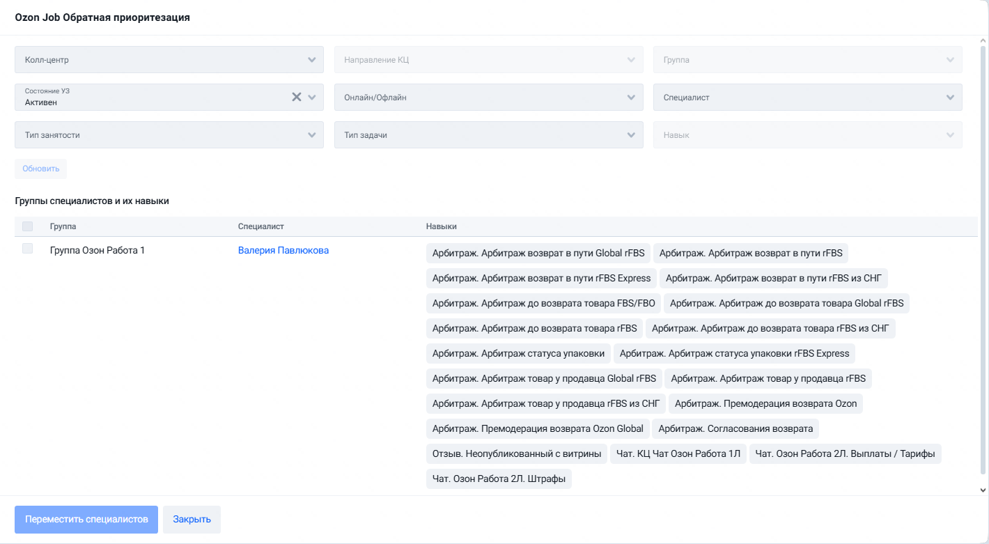Click the Навыки column header
This screenshot has height=544, width=989.
[x=442, y=226]
